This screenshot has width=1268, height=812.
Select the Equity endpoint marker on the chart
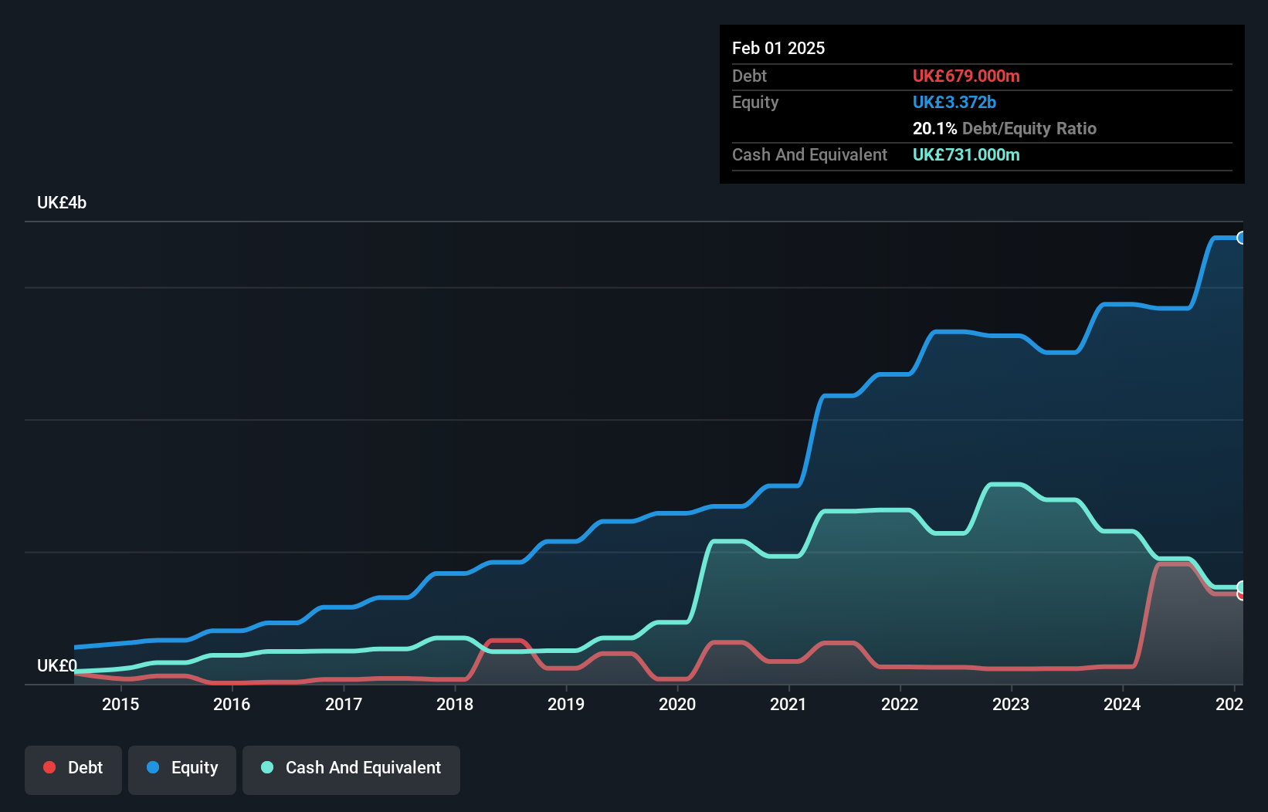pyautogui.click(x=1241, y=238)
